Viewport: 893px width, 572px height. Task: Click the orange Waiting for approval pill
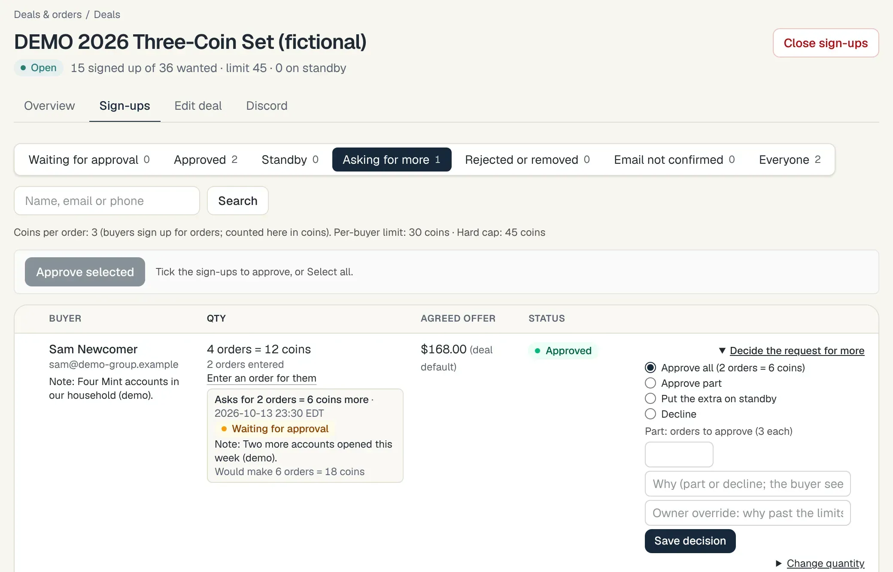(x=274, y=428)
